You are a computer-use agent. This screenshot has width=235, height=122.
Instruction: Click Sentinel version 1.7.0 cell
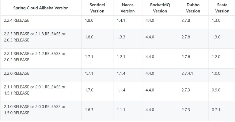pyautogui.click(x=89, y=90)
